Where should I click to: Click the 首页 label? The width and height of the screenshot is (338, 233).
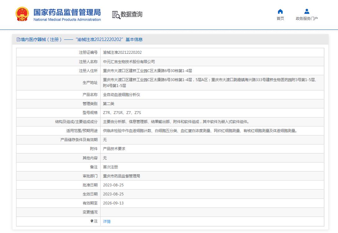click(x=280, y=19)
